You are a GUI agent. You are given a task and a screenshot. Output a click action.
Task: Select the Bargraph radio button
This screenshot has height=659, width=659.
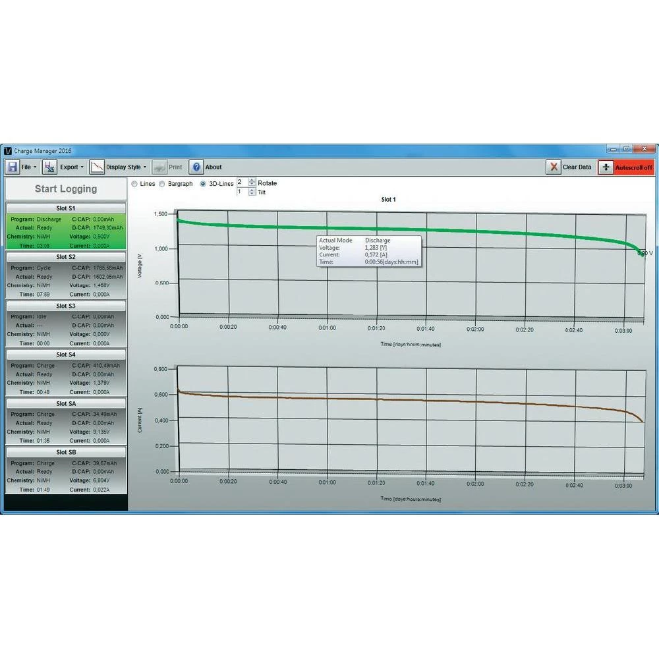162,184
